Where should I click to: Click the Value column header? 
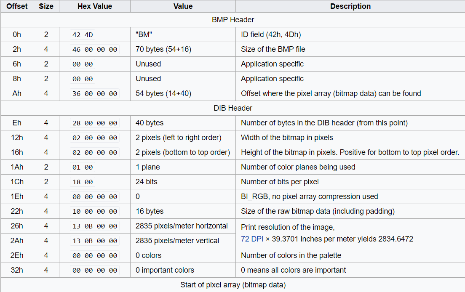(x=183, y=6)
